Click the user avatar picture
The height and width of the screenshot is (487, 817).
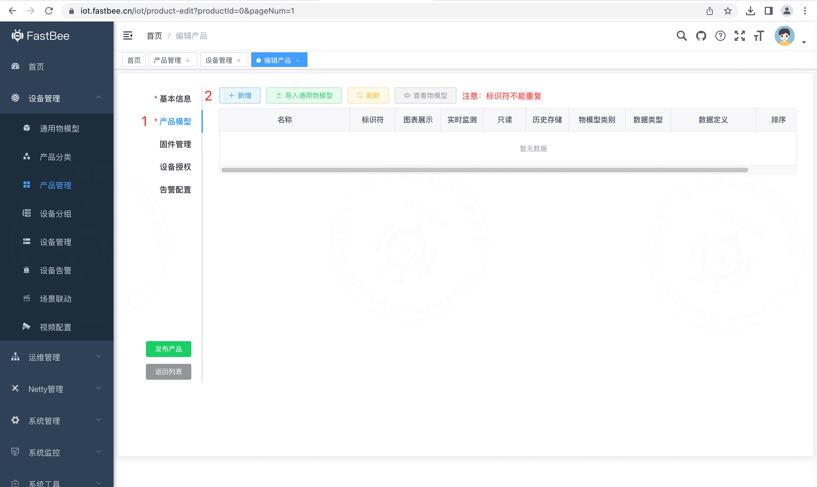tap(785, 35)
